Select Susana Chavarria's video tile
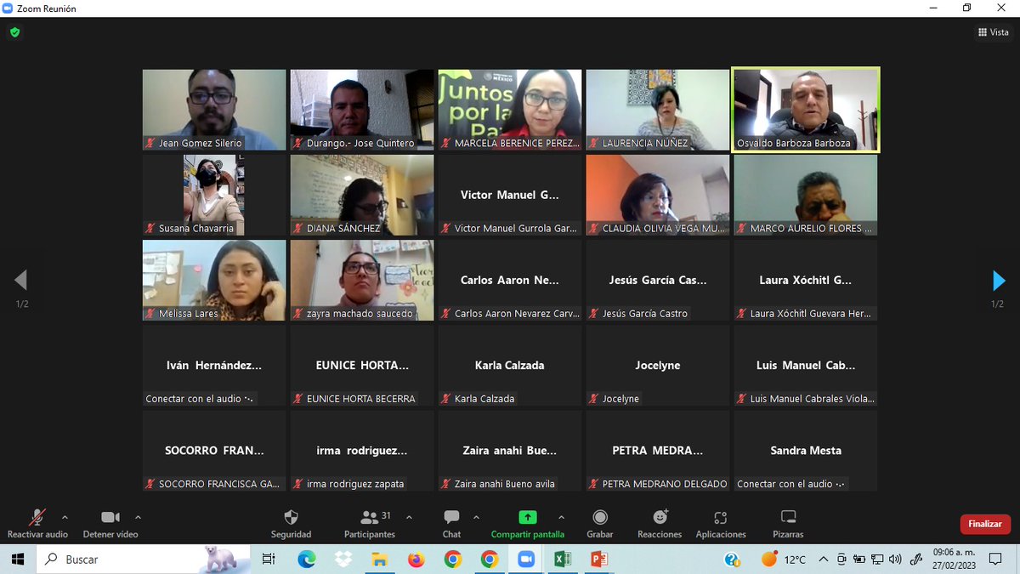Viewport: 1020px width, 574px height. point(214,195)
